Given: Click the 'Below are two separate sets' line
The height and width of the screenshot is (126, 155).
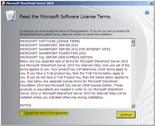Looking at the screenshot, I should [74, 61].
